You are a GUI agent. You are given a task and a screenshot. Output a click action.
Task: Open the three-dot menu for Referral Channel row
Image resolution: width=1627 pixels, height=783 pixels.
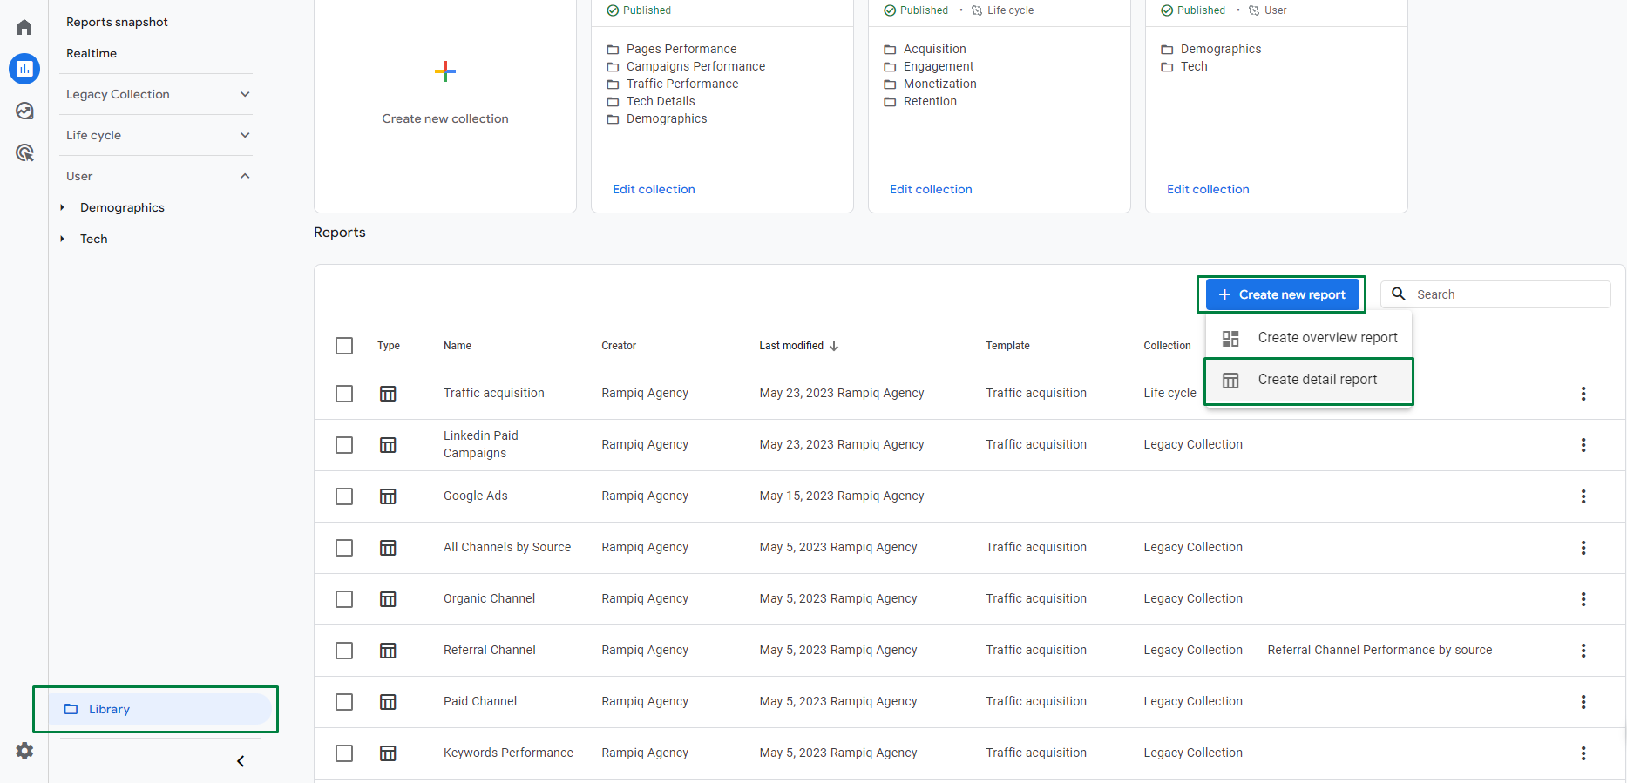tap(1583, 651)
